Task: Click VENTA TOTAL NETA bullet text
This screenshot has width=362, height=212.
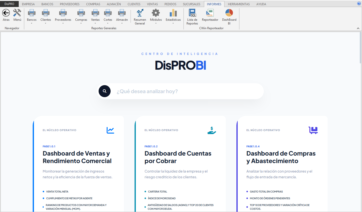Action: pyautogui.click(x=57, y=192)
